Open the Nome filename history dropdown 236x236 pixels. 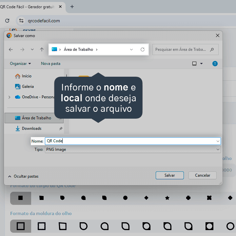(218, 141)
